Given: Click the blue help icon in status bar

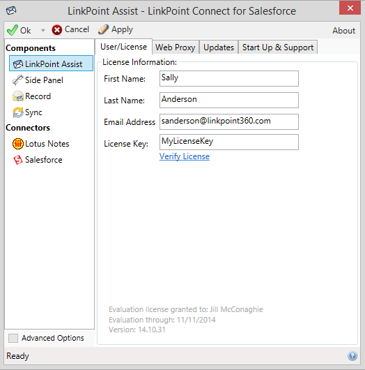Looking at the screenshot, I should [352, 356].
